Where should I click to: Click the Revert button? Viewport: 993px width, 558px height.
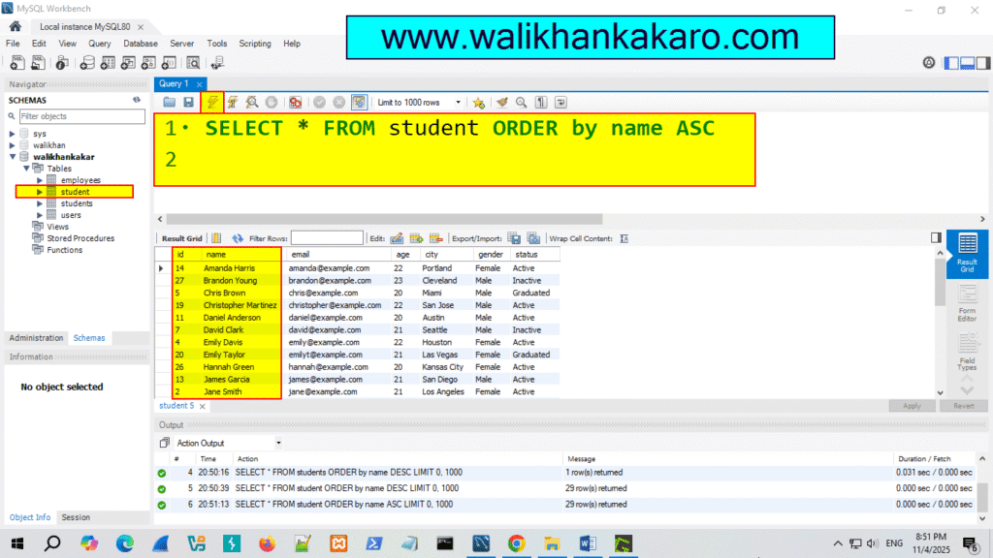click(963, 405)
